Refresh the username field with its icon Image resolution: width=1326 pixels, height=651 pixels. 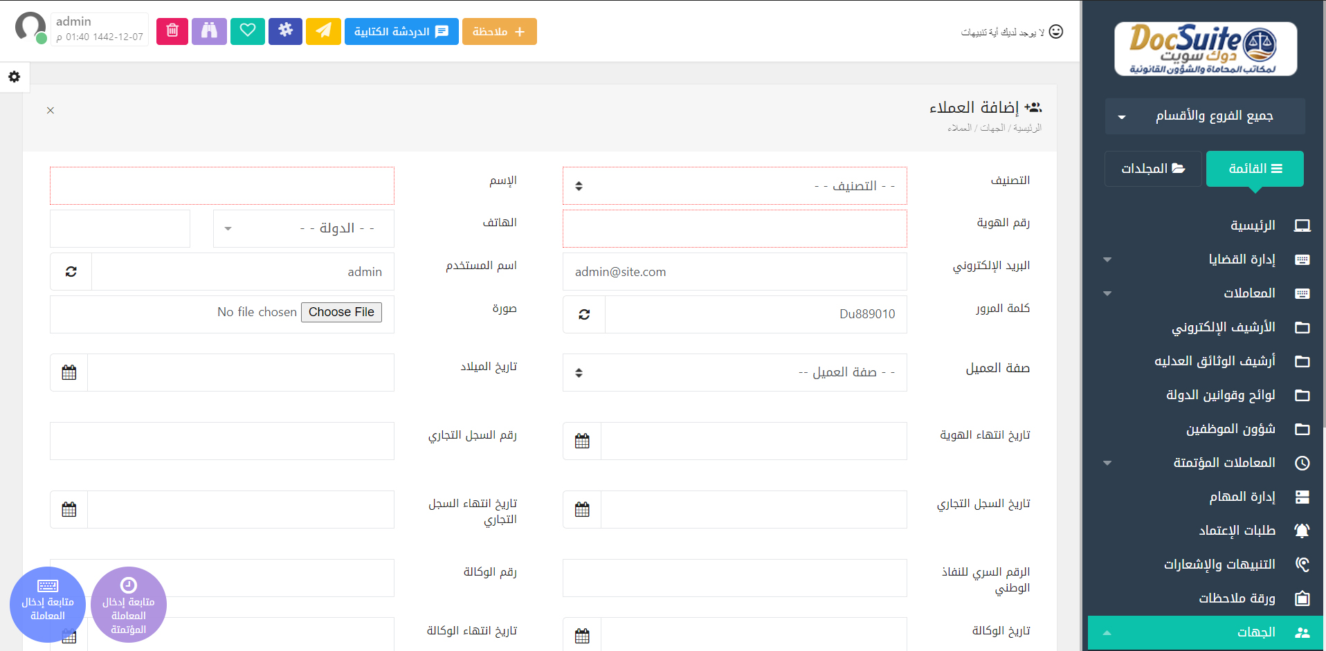click(71, 272)
